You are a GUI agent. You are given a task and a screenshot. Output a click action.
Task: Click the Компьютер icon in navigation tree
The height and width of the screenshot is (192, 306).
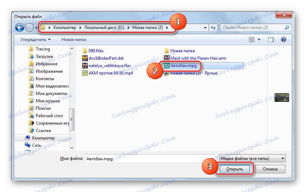pos(27,138)
